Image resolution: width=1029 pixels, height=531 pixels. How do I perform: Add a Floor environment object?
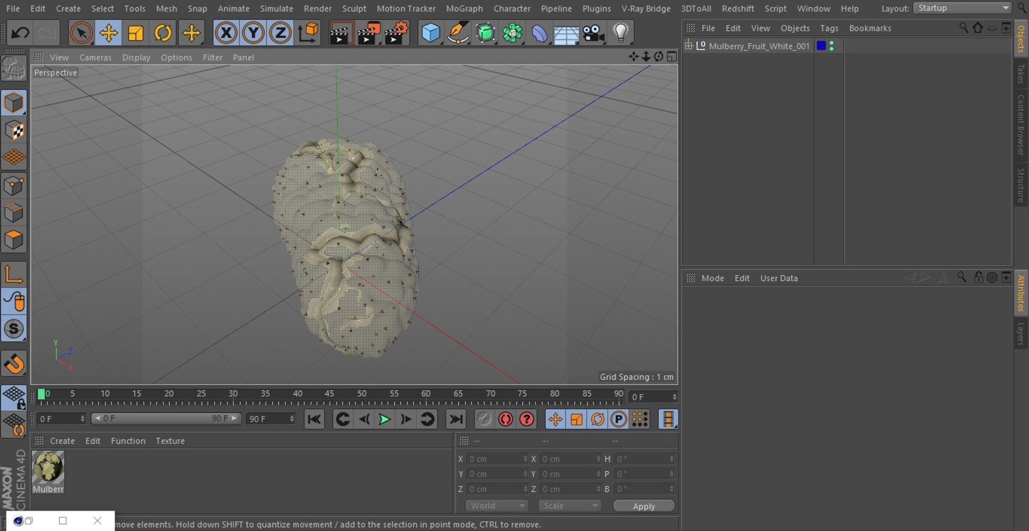click(x=566, y=34)
